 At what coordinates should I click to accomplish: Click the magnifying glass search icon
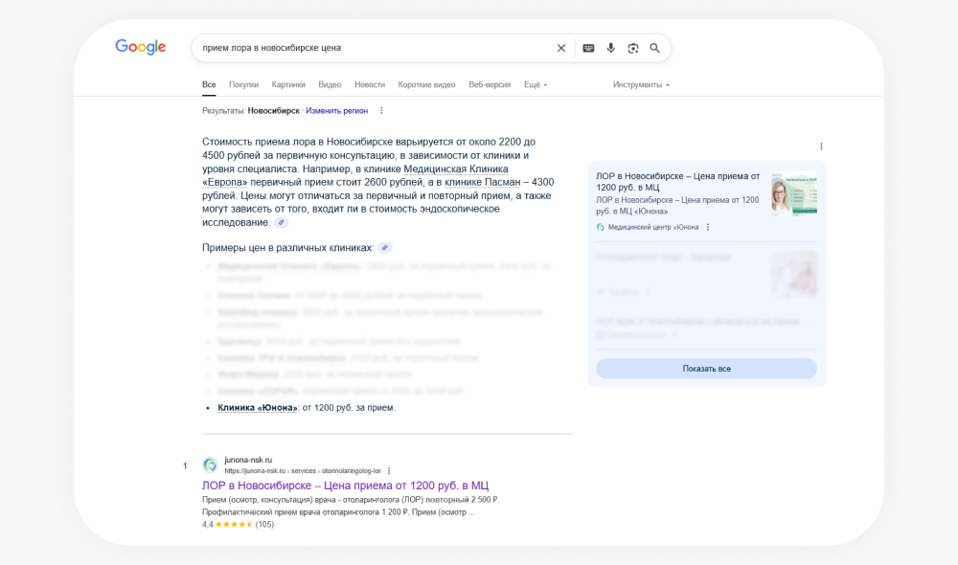[655, 48]
